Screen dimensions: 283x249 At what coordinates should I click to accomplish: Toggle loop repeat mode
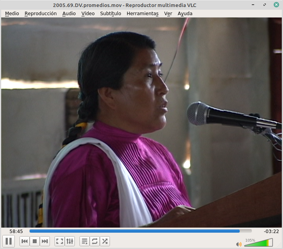(x=95, y=241)
